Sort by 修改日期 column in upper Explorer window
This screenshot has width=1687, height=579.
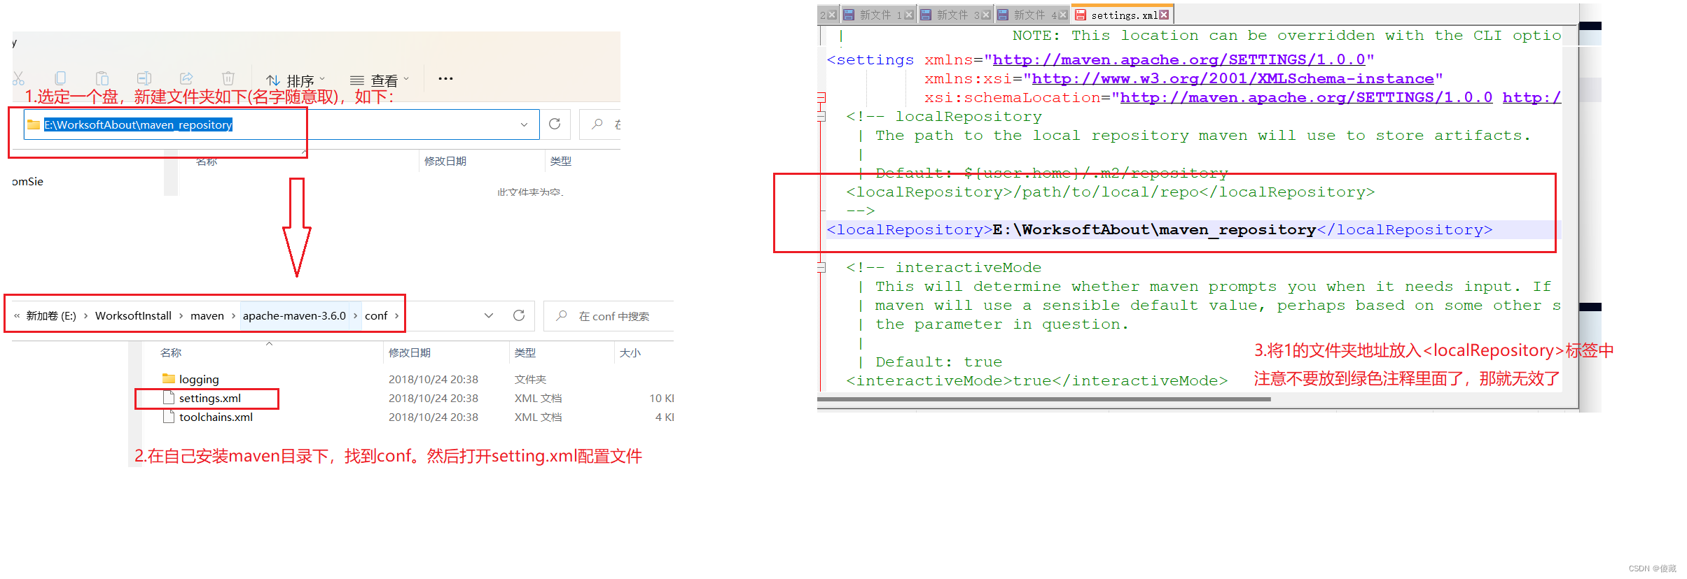[445, 161]
